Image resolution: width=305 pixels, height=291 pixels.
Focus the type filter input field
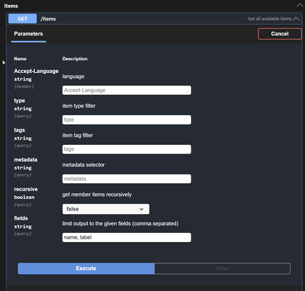pyautogui.click(x=127, y=120)
